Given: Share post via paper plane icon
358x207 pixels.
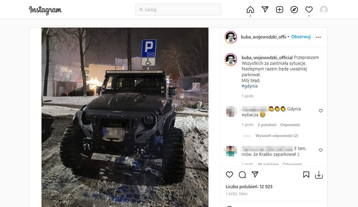Looking at the screenshot, I should pos(255,174).
